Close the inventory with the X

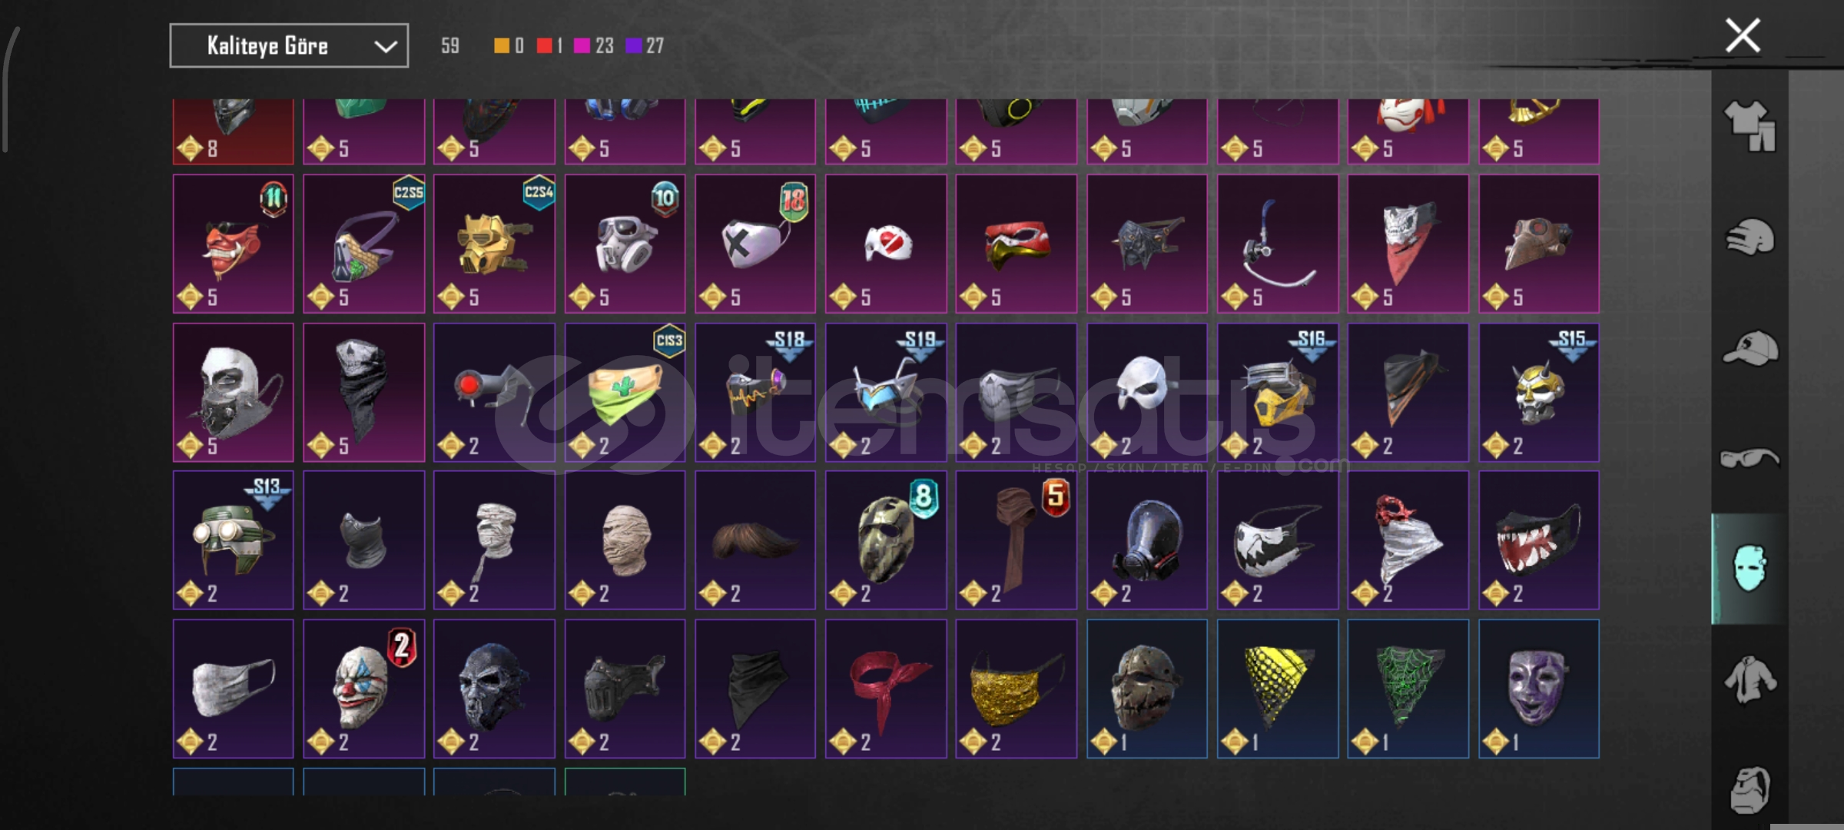coord(1743,35)
